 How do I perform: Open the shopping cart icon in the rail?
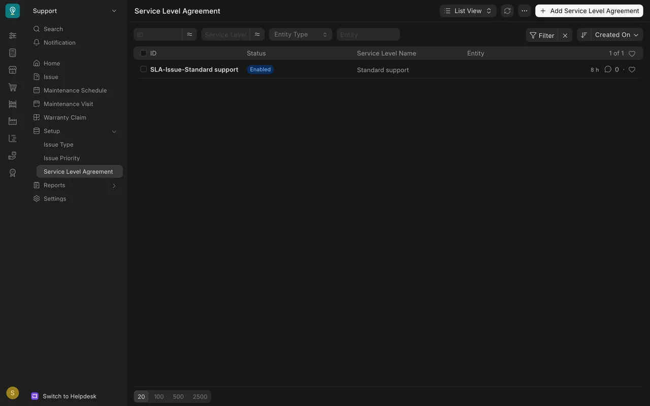[x=13, y=87]
